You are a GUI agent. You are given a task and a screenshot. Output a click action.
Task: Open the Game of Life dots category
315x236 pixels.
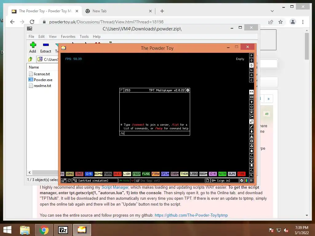(251, 156)
